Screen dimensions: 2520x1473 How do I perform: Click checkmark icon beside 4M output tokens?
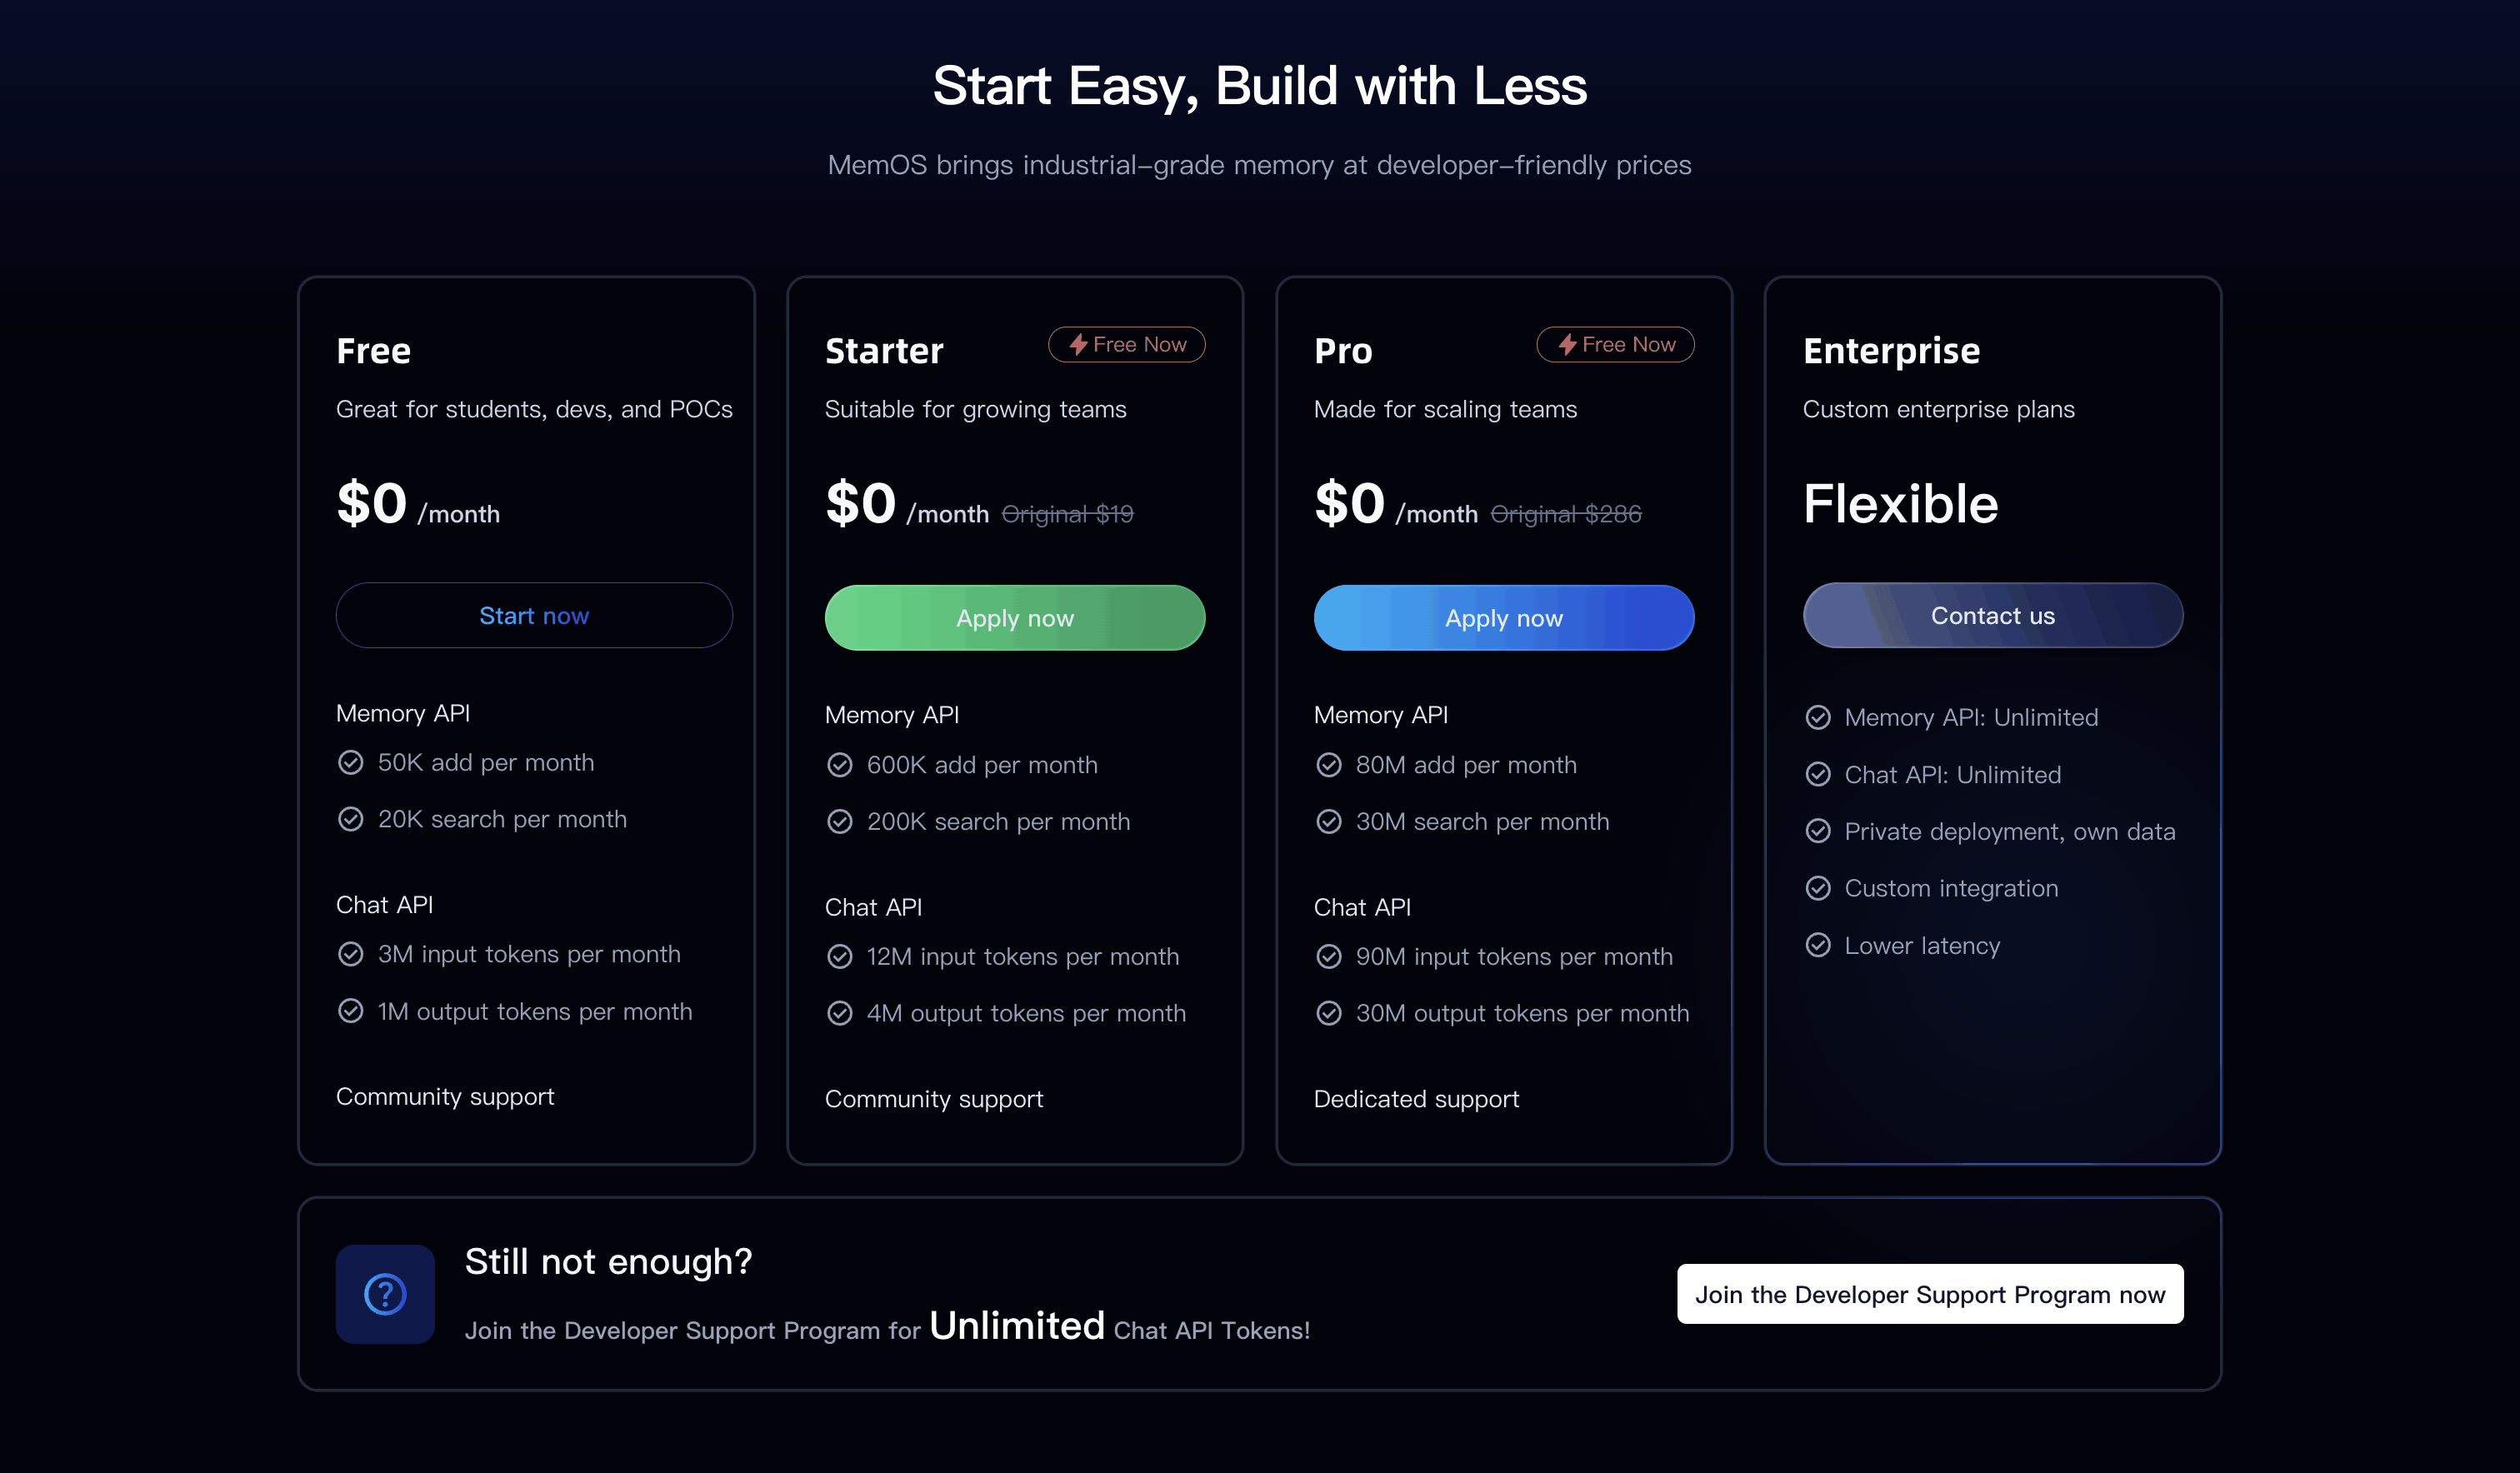click(x=840, y=1014)
